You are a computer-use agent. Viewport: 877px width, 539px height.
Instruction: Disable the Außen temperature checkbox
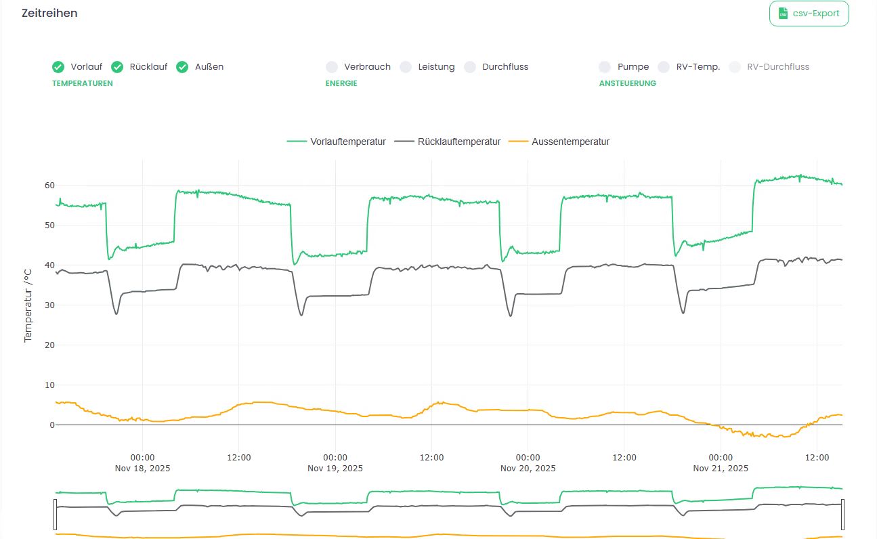tap(182, 67)
